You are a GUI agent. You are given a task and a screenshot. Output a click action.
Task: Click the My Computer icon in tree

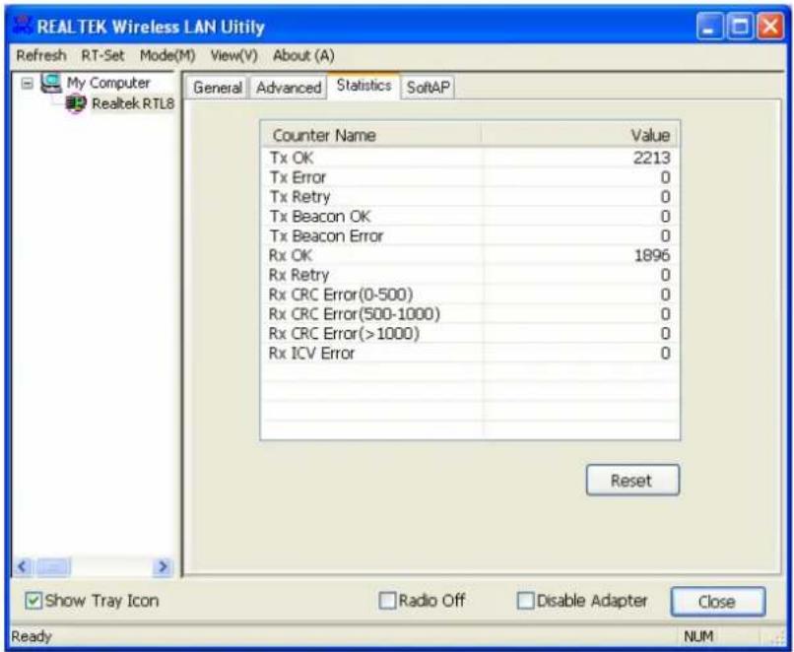coord(51,83)
